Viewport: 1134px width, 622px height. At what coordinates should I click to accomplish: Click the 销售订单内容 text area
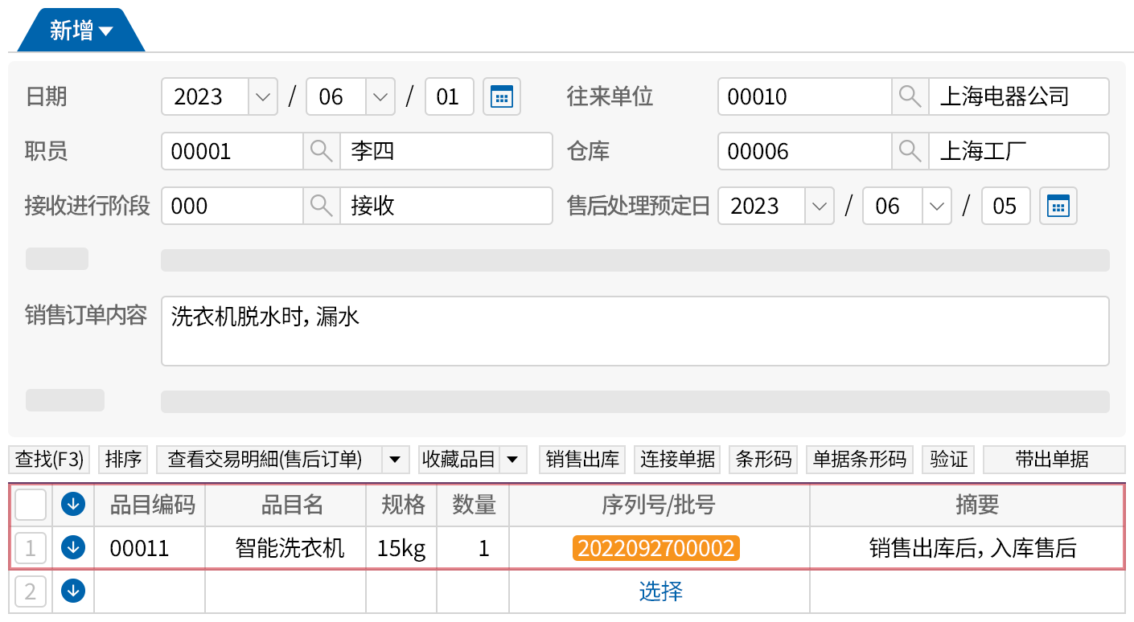(x=635, y=331)
